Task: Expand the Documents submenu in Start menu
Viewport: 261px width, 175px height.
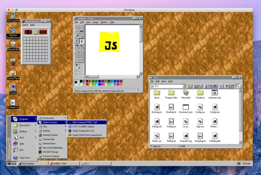Action: pos(24,125)
